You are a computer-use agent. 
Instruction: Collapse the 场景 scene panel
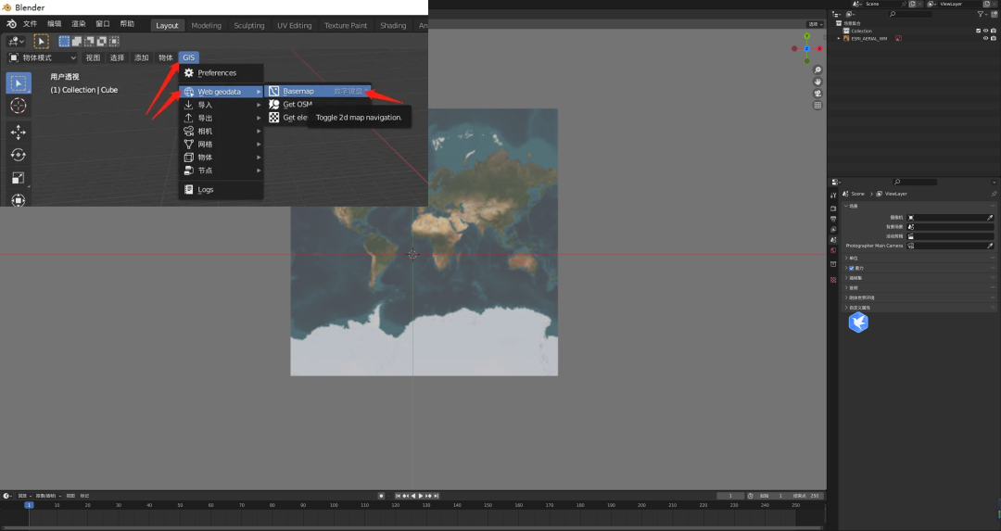(x=919, y=206)
